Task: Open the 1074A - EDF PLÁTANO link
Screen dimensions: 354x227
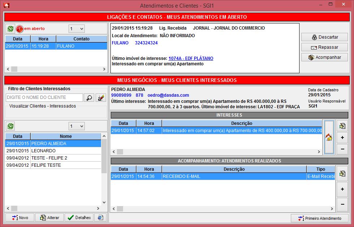Action: 191,58
